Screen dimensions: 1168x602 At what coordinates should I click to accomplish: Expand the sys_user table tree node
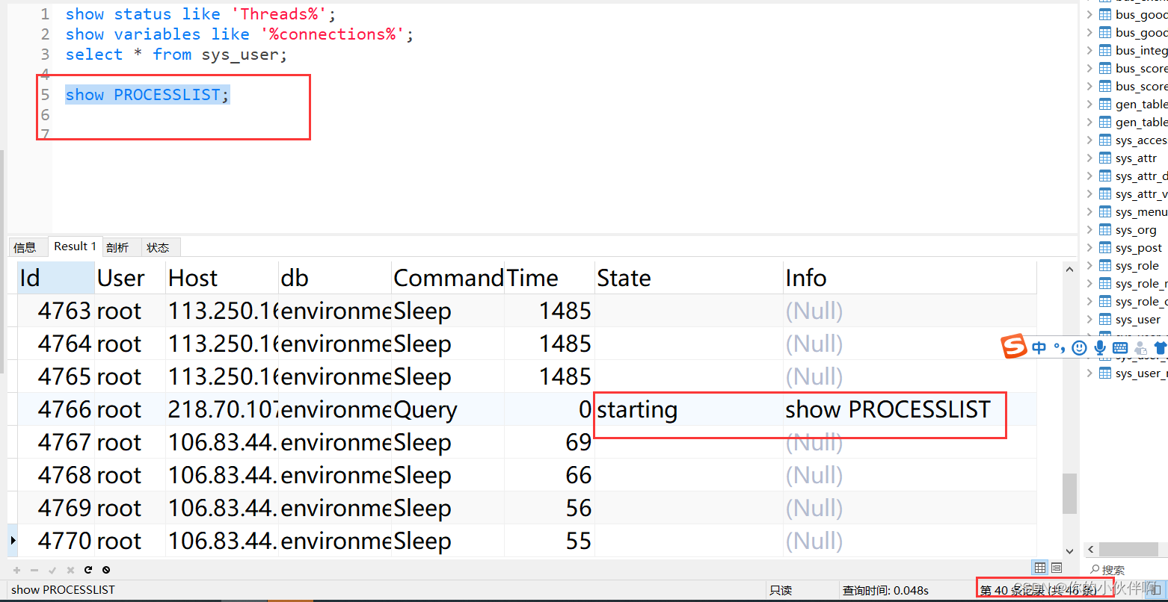point(1089,320)
